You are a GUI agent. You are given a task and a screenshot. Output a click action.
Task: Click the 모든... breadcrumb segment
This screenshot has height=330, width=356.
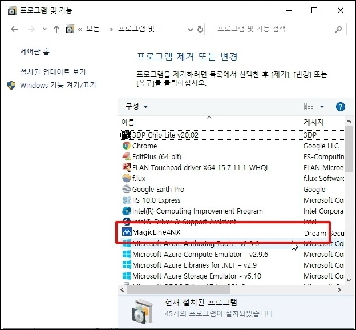(96, 29)
